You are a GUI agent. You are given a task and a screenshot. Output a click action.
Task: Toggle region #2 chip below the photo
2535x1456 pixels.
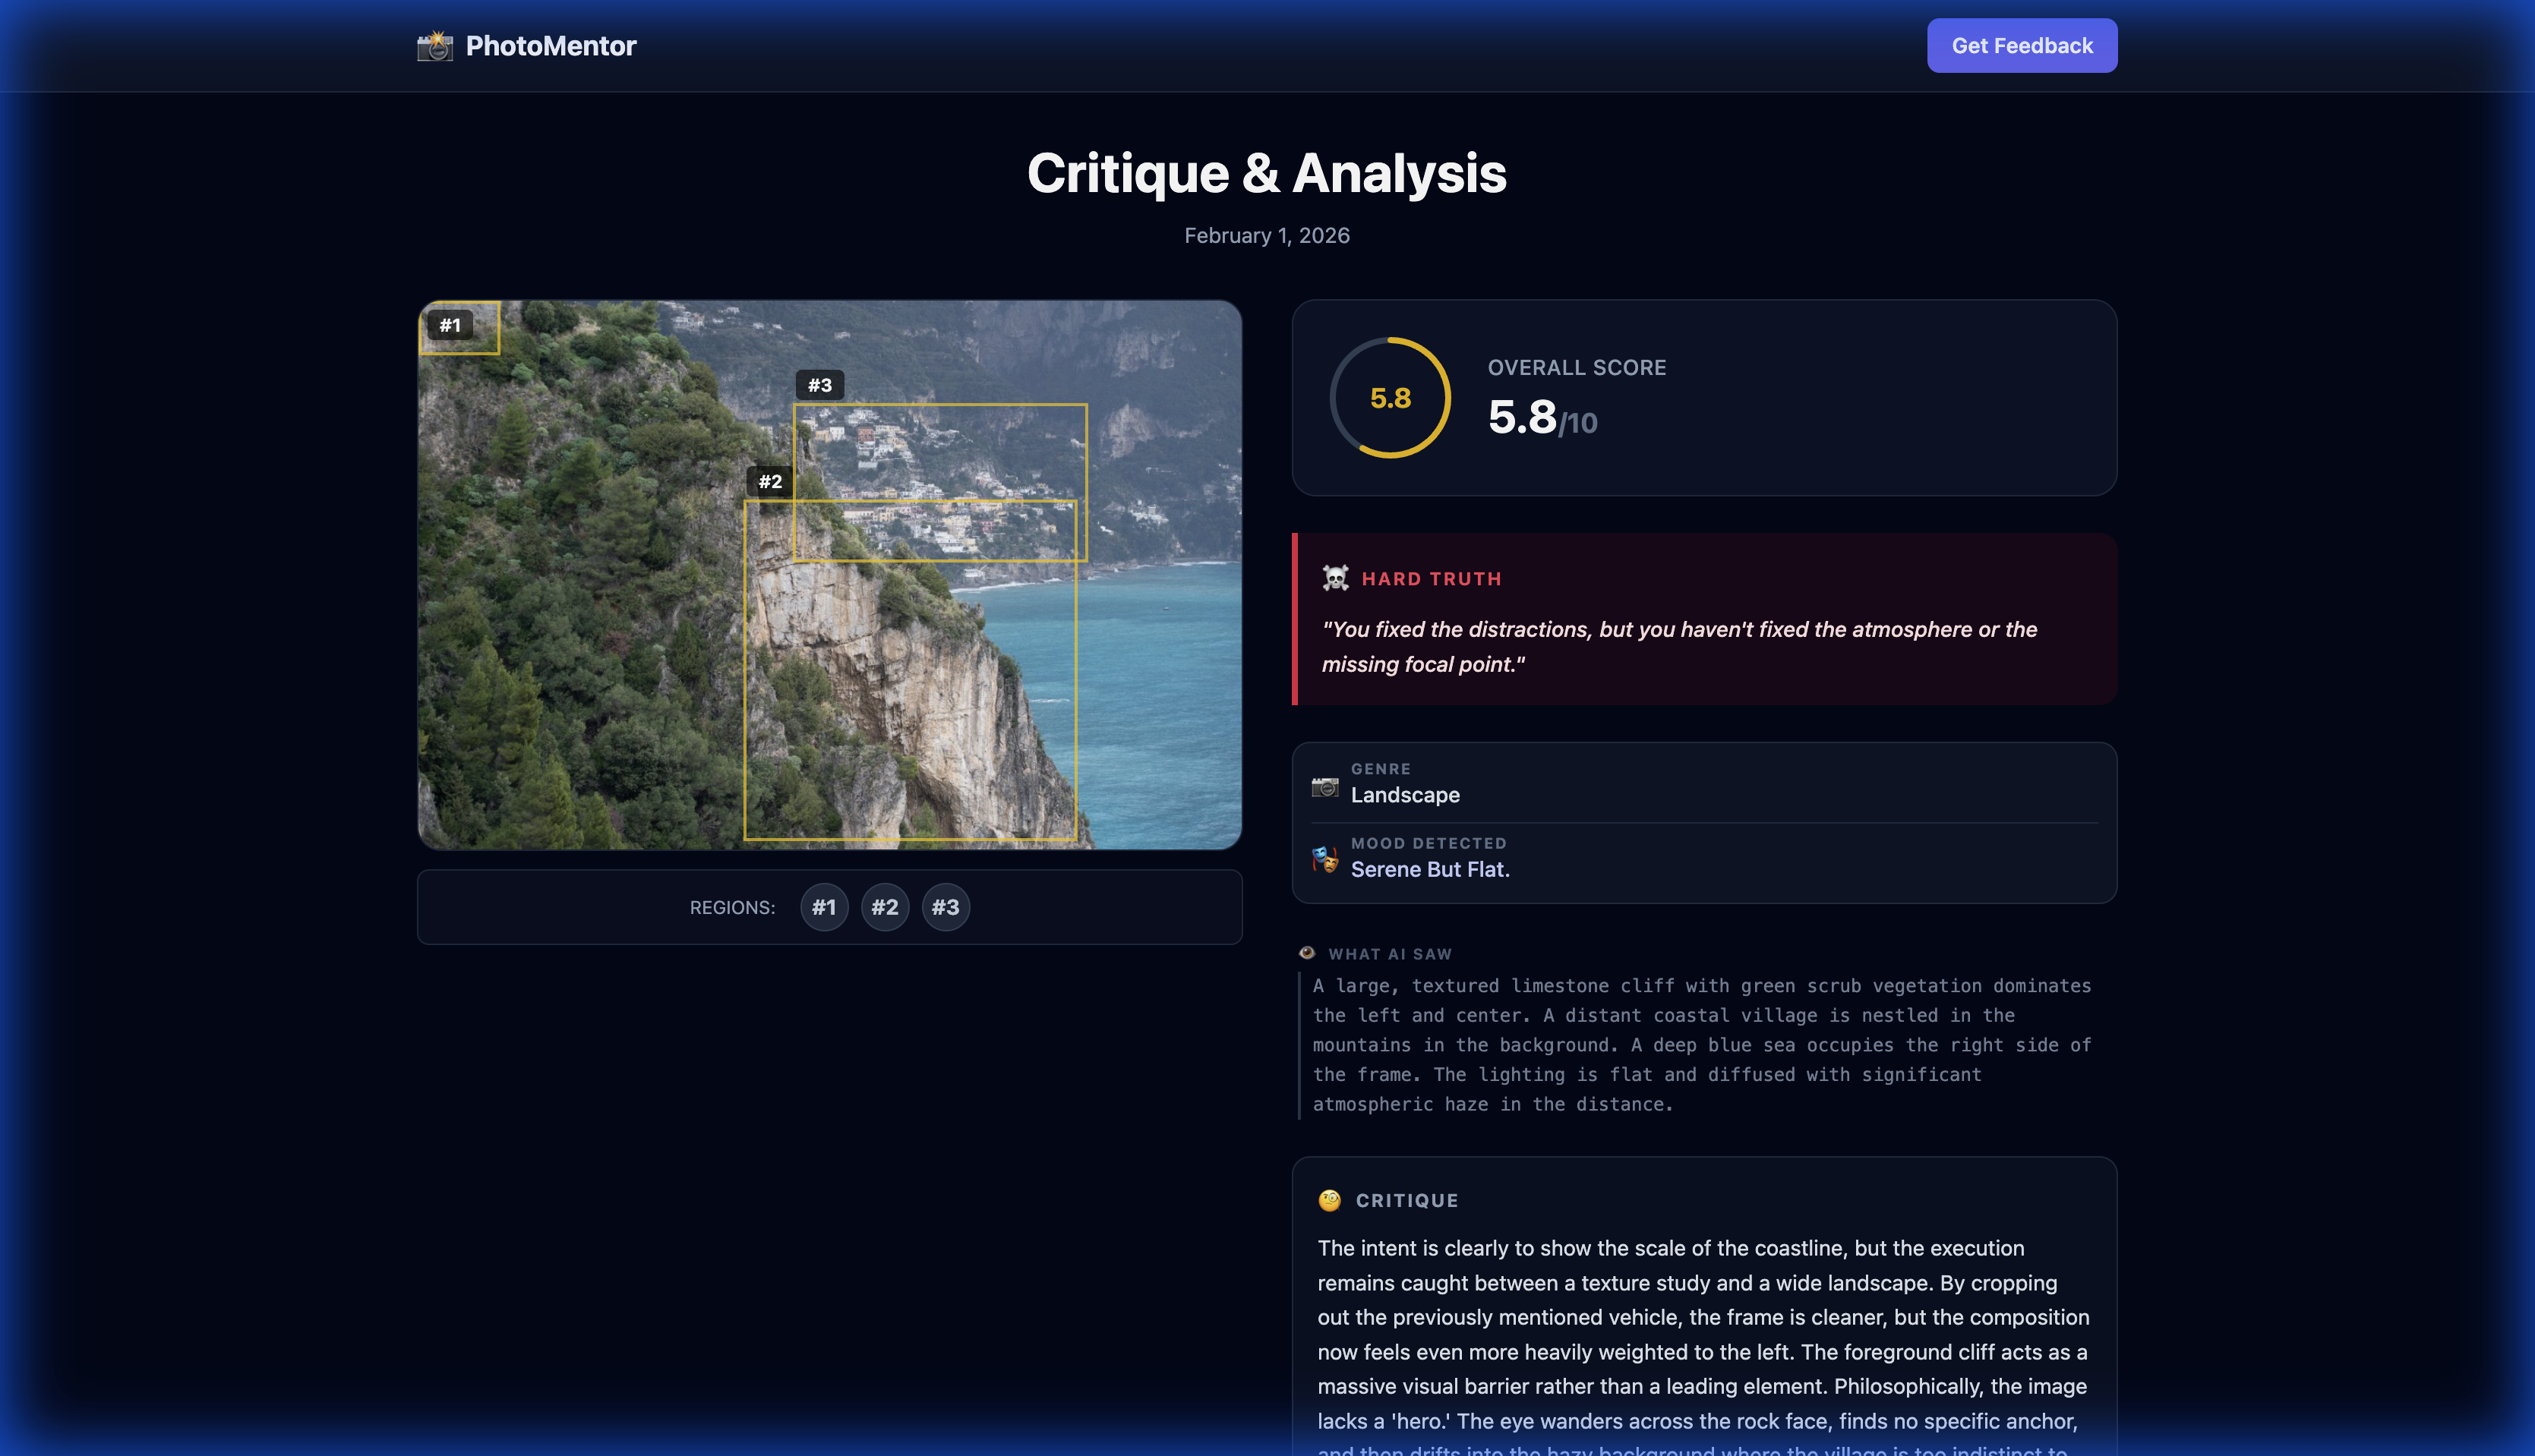point(884,907)
